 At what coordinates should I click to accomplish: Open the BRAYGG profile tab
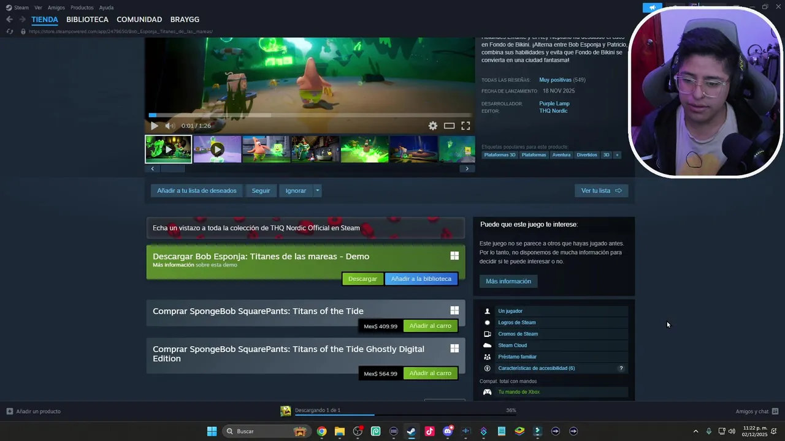click(185, 20)
